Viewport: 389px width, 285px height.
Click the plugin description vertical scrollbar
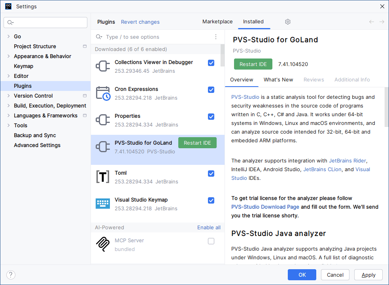click(387, 107)
